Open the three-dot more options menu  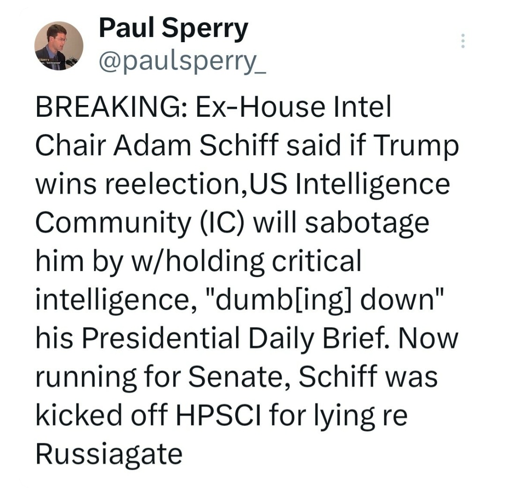pos(463,41)
